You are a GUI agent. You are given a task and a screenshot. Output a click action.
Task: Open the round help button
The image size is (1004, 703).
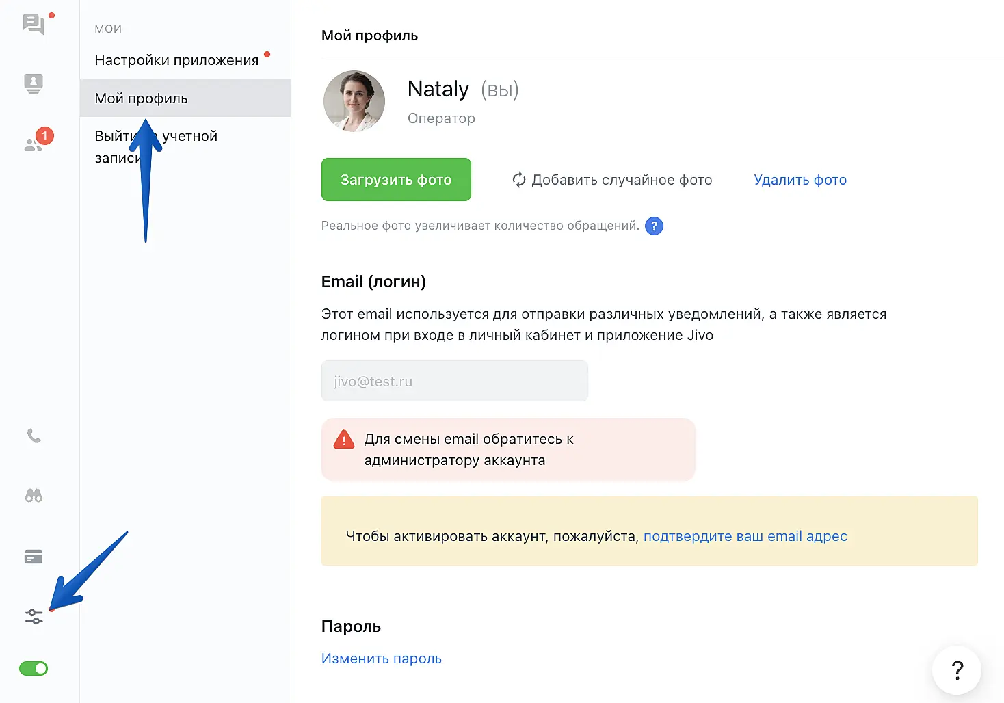pos(957,671)
